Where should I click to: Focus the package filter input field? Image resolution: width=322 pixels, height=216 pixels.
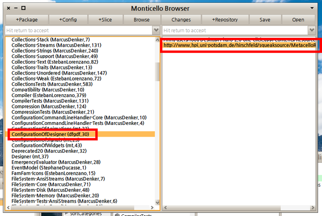[78, 30]
